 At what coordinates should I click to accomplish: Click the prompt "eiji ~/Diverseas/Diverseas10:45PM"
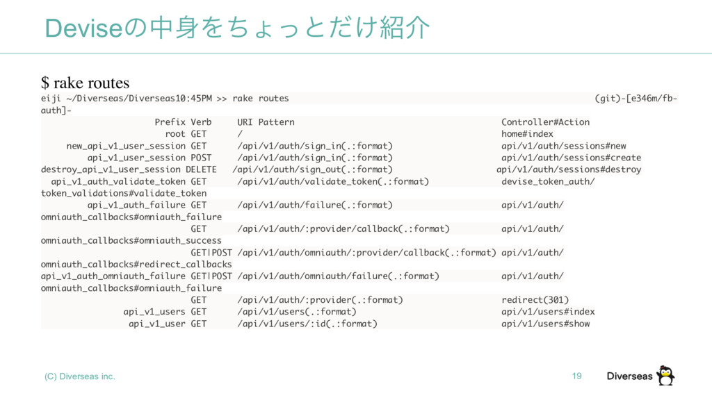pos(127,99)
